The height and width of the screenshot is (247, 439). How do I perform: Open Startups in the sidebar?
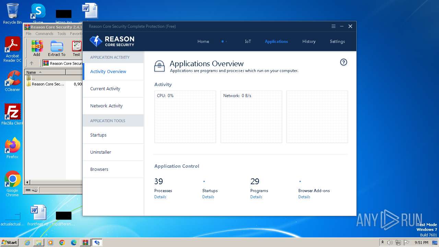(113, 135)
